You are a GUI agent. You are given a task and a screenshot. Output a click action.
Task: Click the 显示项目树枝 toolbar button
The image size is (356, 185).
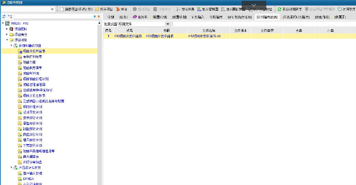[x=260, y=9]
